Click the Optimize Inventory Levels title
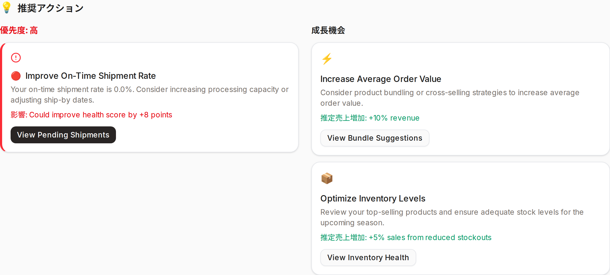Screen dimensions: 610x275 (373, 199)
